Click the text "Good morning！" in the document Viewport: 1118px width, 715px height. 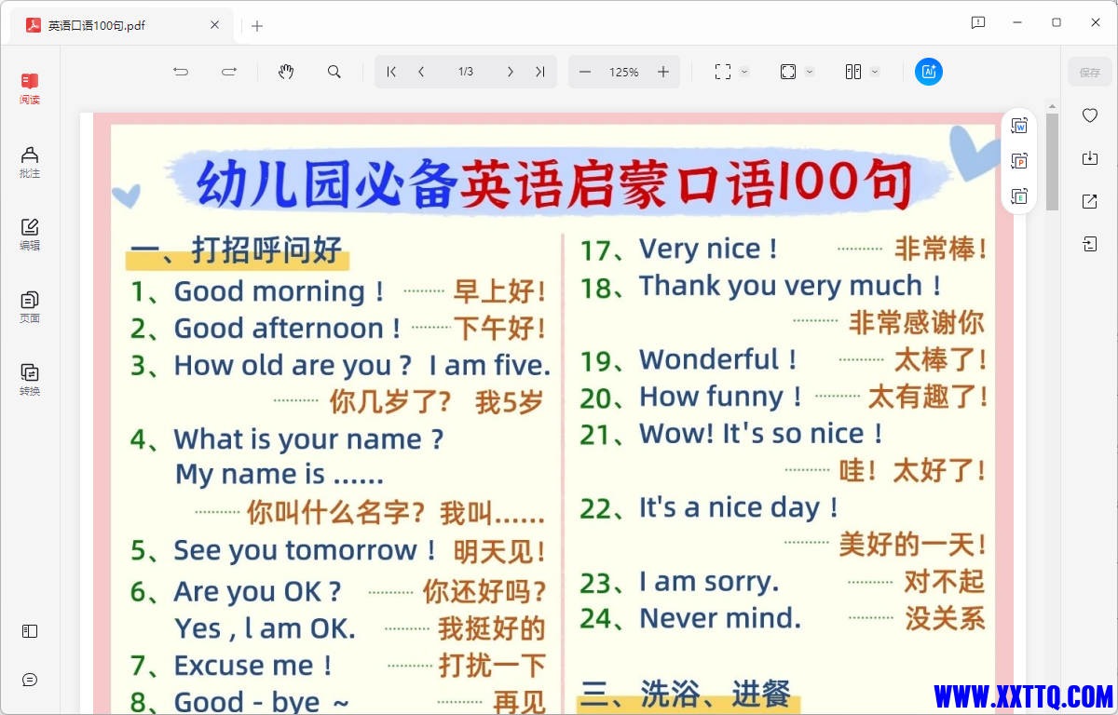click(279, 291)
